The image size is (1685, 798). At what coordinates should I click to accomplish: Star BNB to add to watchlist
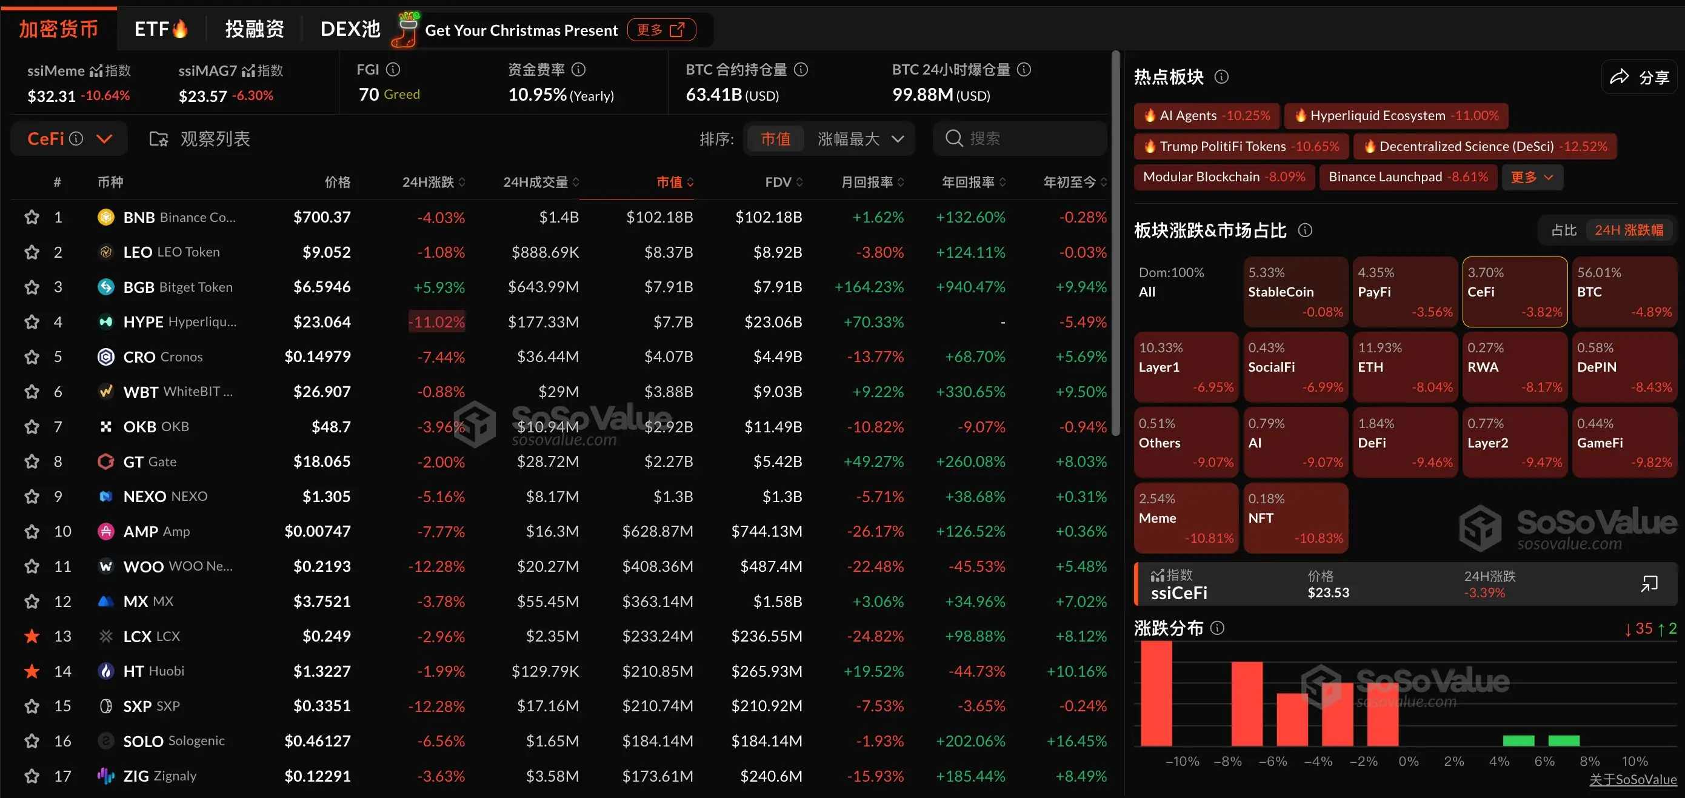(x=32, y=217)
